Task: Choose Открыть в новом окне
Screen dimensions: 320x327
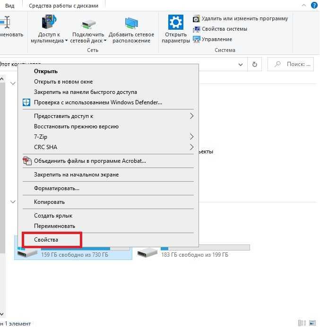Action: [108, 82]
